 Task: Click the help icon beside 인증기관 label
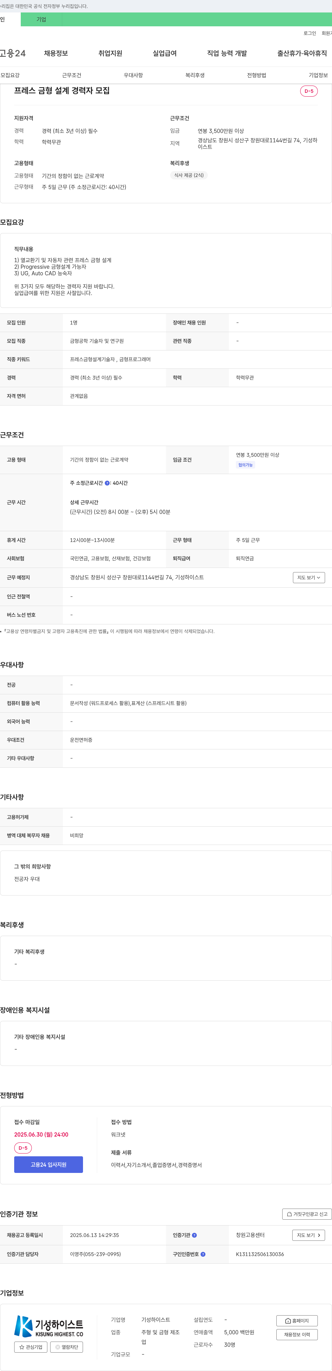[194, 1235]
